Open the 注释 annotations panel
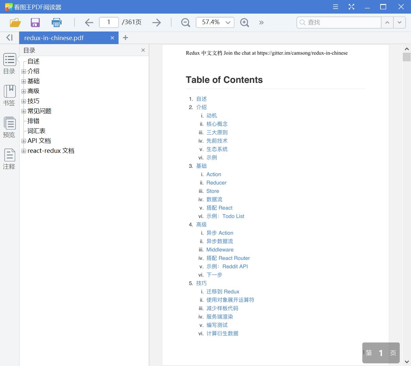Screen dimensions: 411x366 coord(10,159)
